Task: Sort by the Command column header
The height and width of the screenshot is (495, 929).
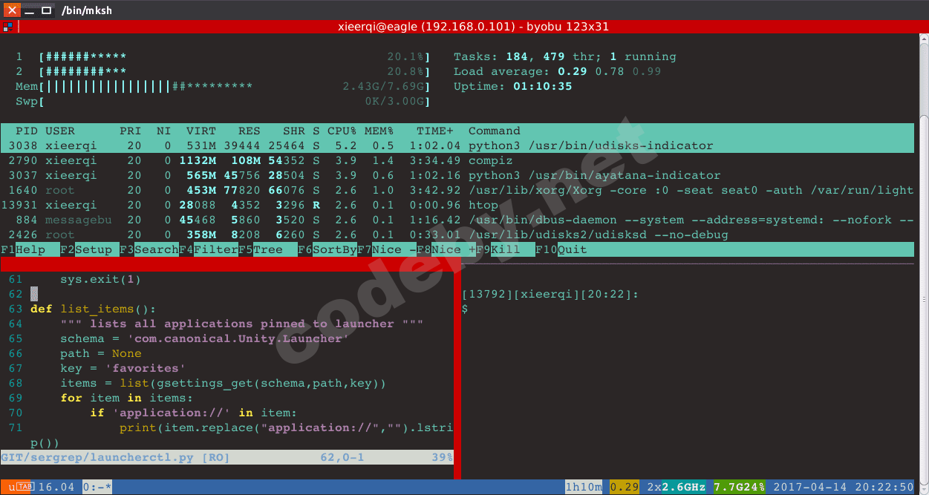Action: tap(494, 131)
